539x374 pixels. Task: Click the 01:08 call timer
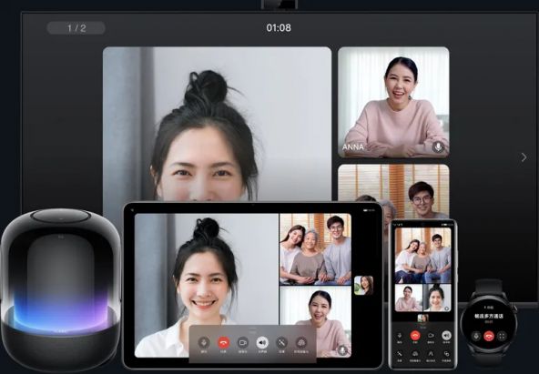tap(279, 28)
